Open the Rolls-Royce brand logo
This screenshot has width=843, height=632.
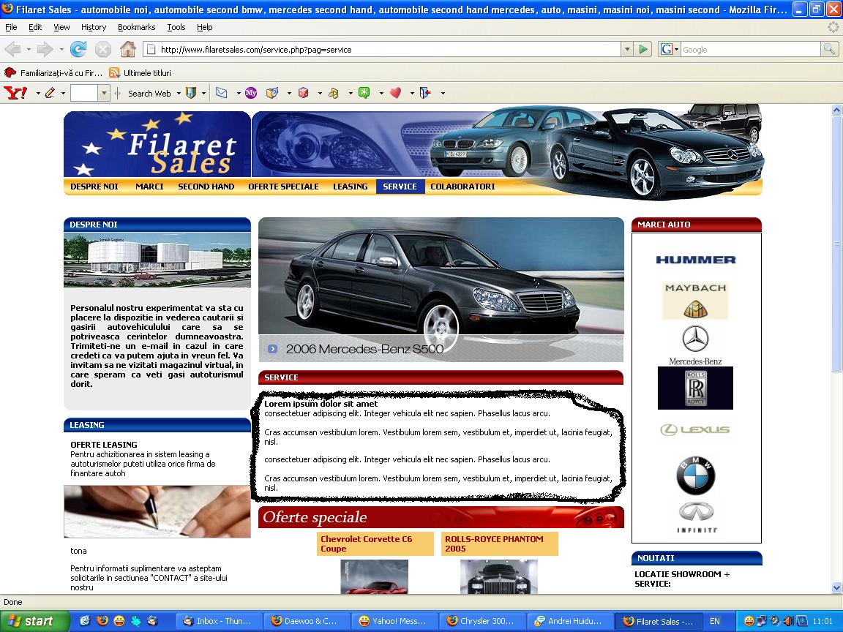695,388
